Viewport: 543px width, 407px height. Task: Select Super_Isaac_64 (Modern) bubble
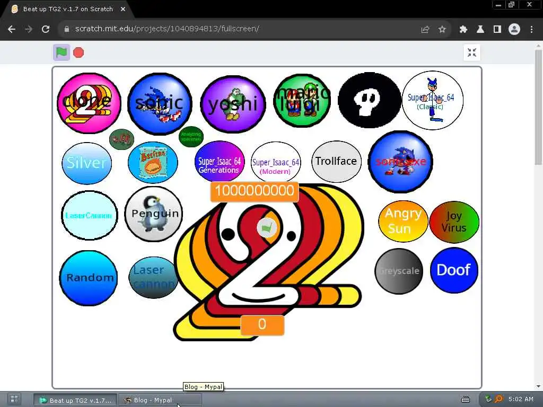[276, 162]
